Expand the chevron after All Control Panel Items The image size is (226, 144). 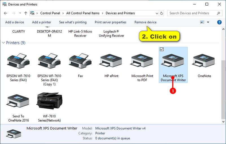tap(103, 13)
